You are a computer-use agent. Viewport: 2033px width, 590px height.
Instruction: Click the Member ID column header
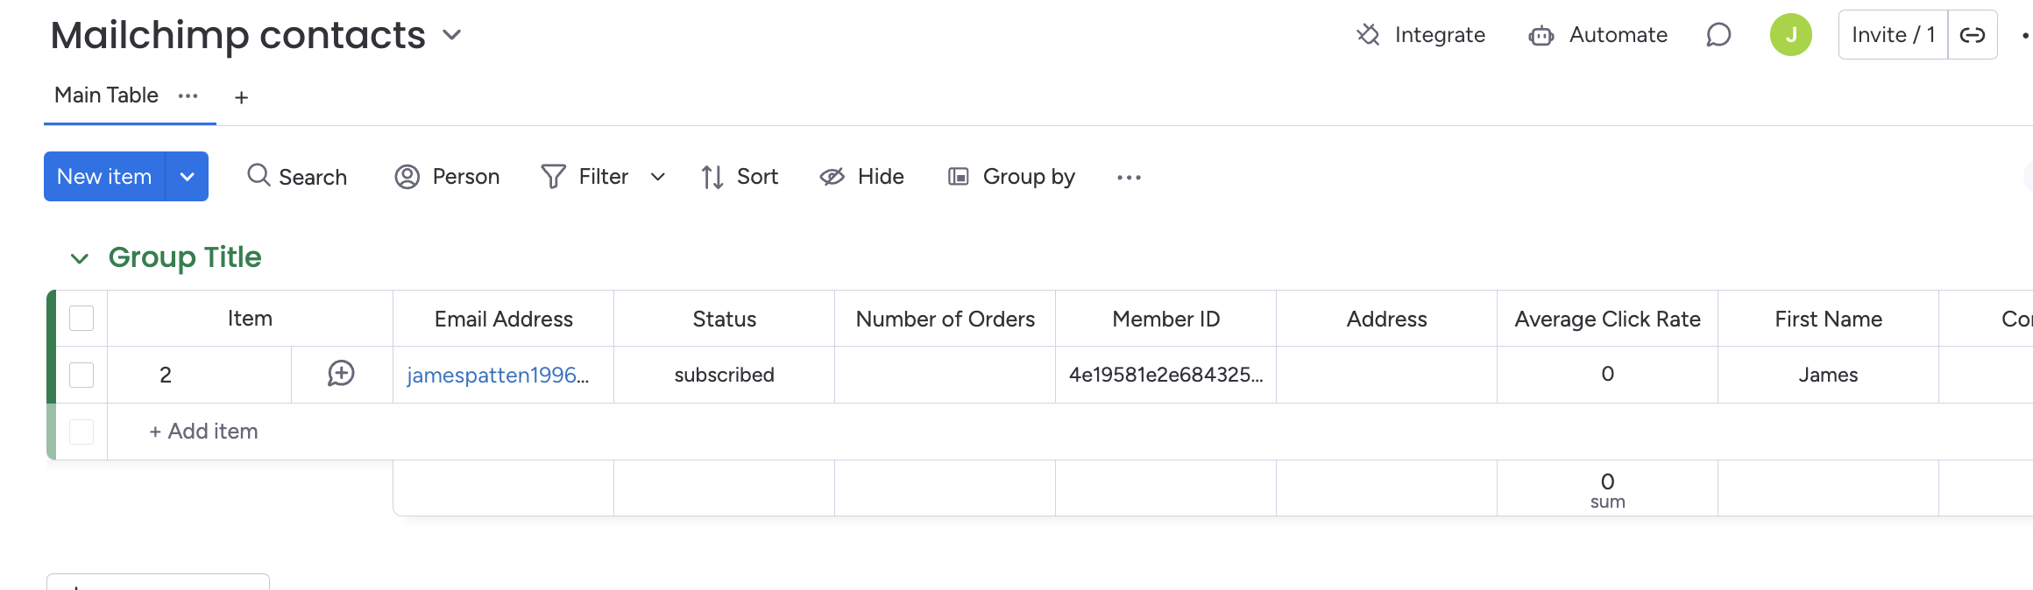1166,319
